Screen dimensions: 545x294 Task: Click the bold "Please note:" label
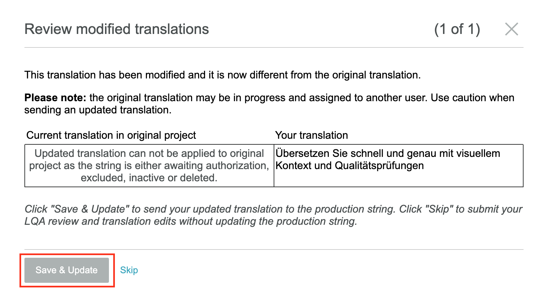click(55, 98)
